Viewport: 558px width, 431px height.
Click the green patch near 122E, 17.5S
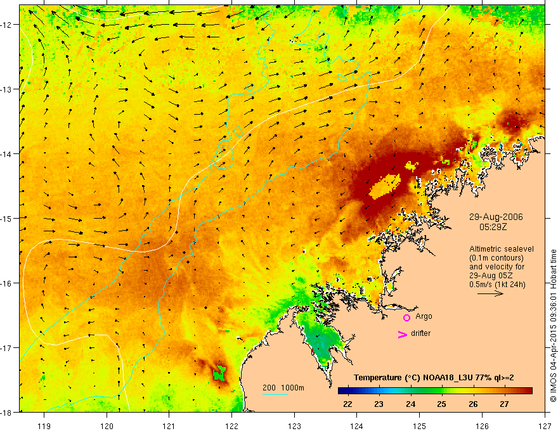tap(219, 373)
